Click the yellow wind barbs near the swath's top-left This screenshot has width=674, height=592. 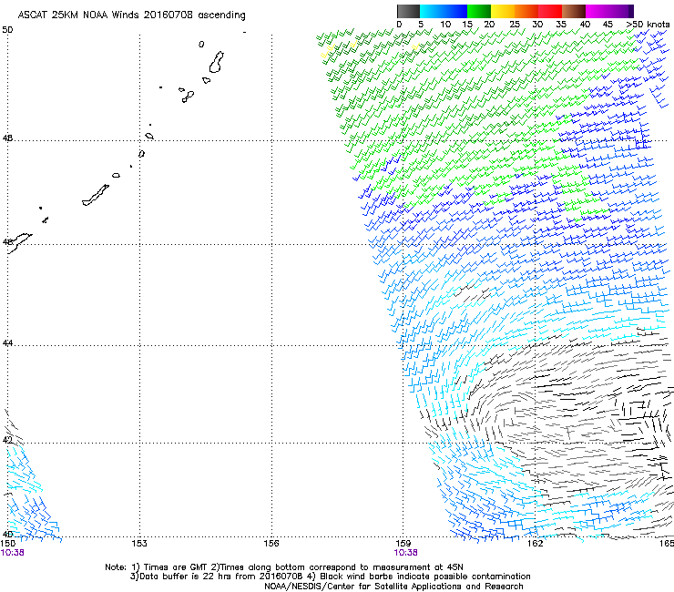[x=328, y=51]
